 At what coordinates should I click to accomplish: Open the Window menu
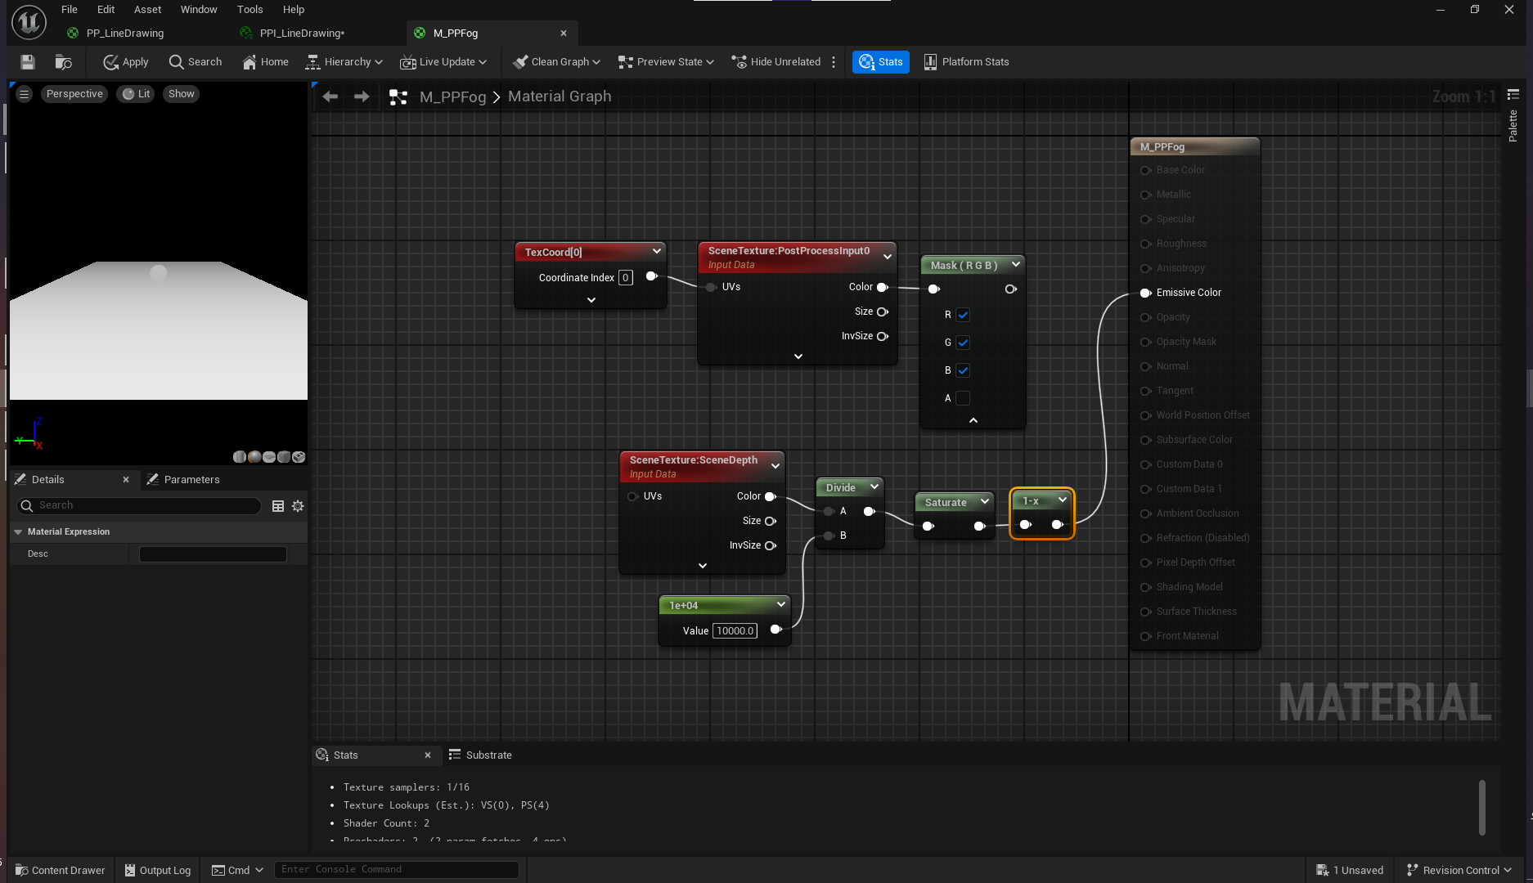point(199,10)
